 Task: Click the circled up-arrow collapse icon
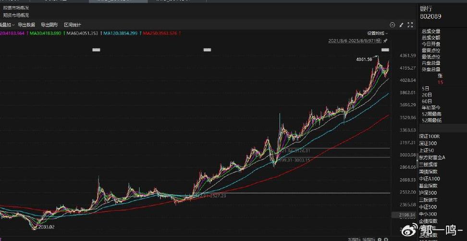392,25
